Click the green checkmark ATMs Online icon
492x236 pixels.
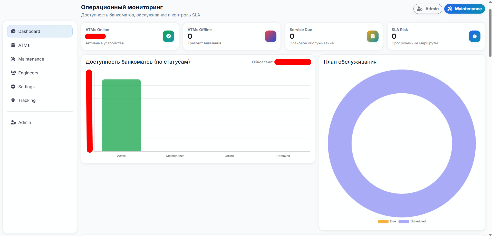168,36
